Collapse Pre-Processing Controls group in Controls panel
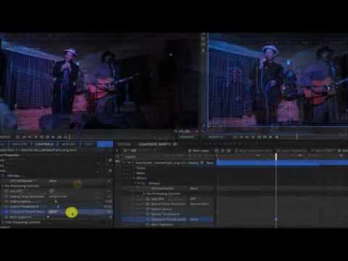This screenshot has width=348, height=261. [x=3, y=186]
